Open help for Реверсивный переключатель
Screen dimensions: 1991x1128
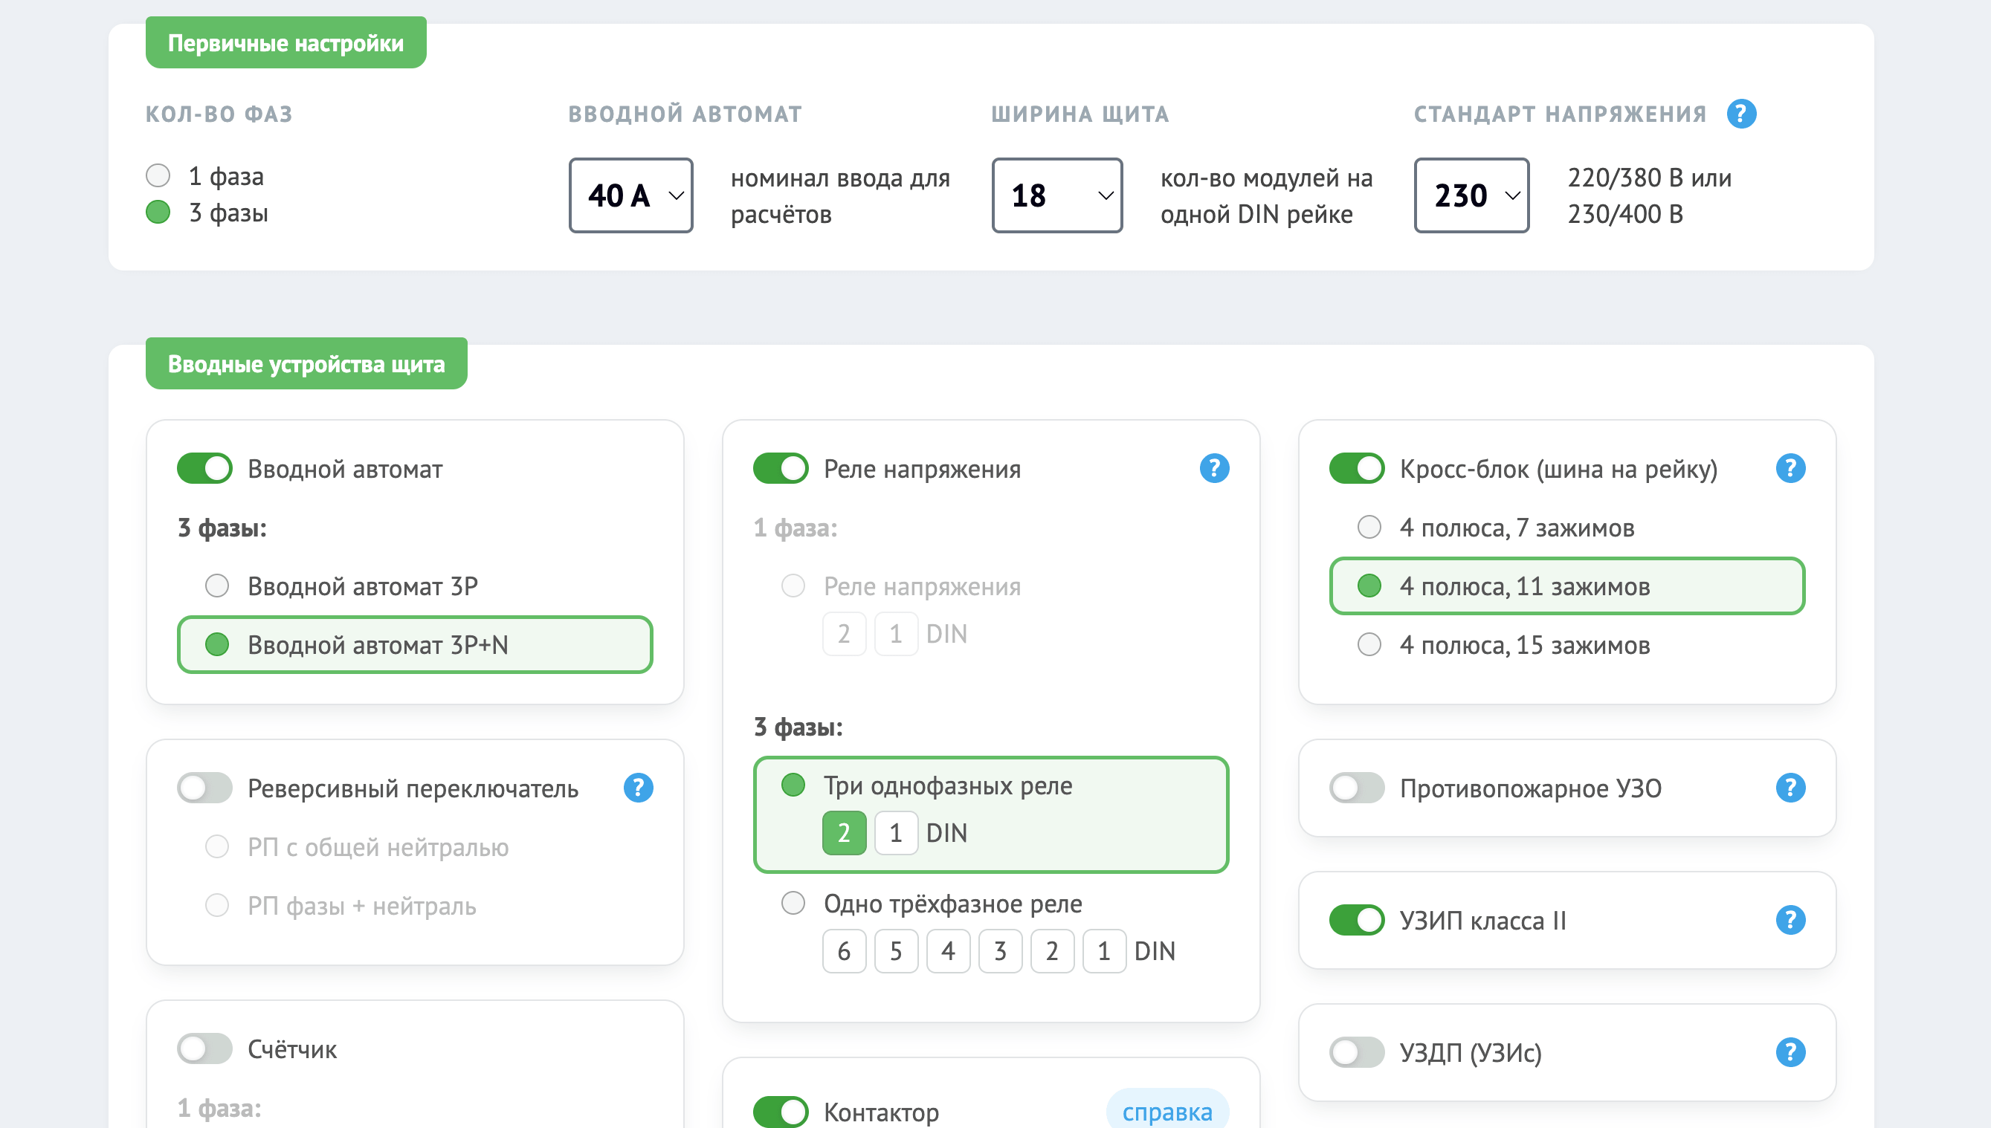point(638,788)
